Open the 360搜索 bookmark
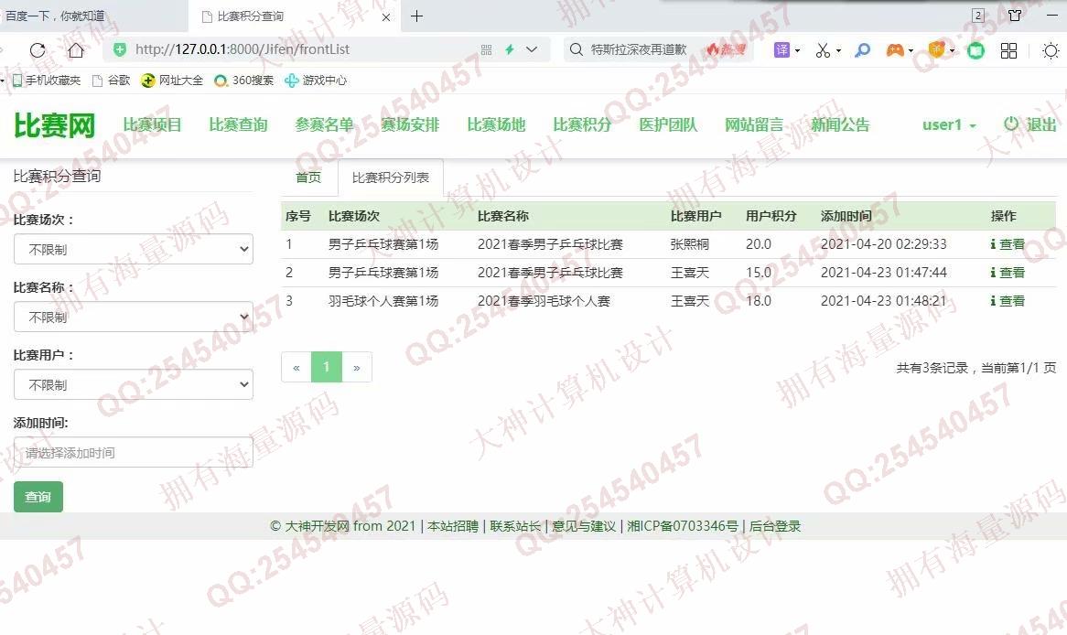The height and width of the screenshot is (635, 1067). tap(243, 81)
